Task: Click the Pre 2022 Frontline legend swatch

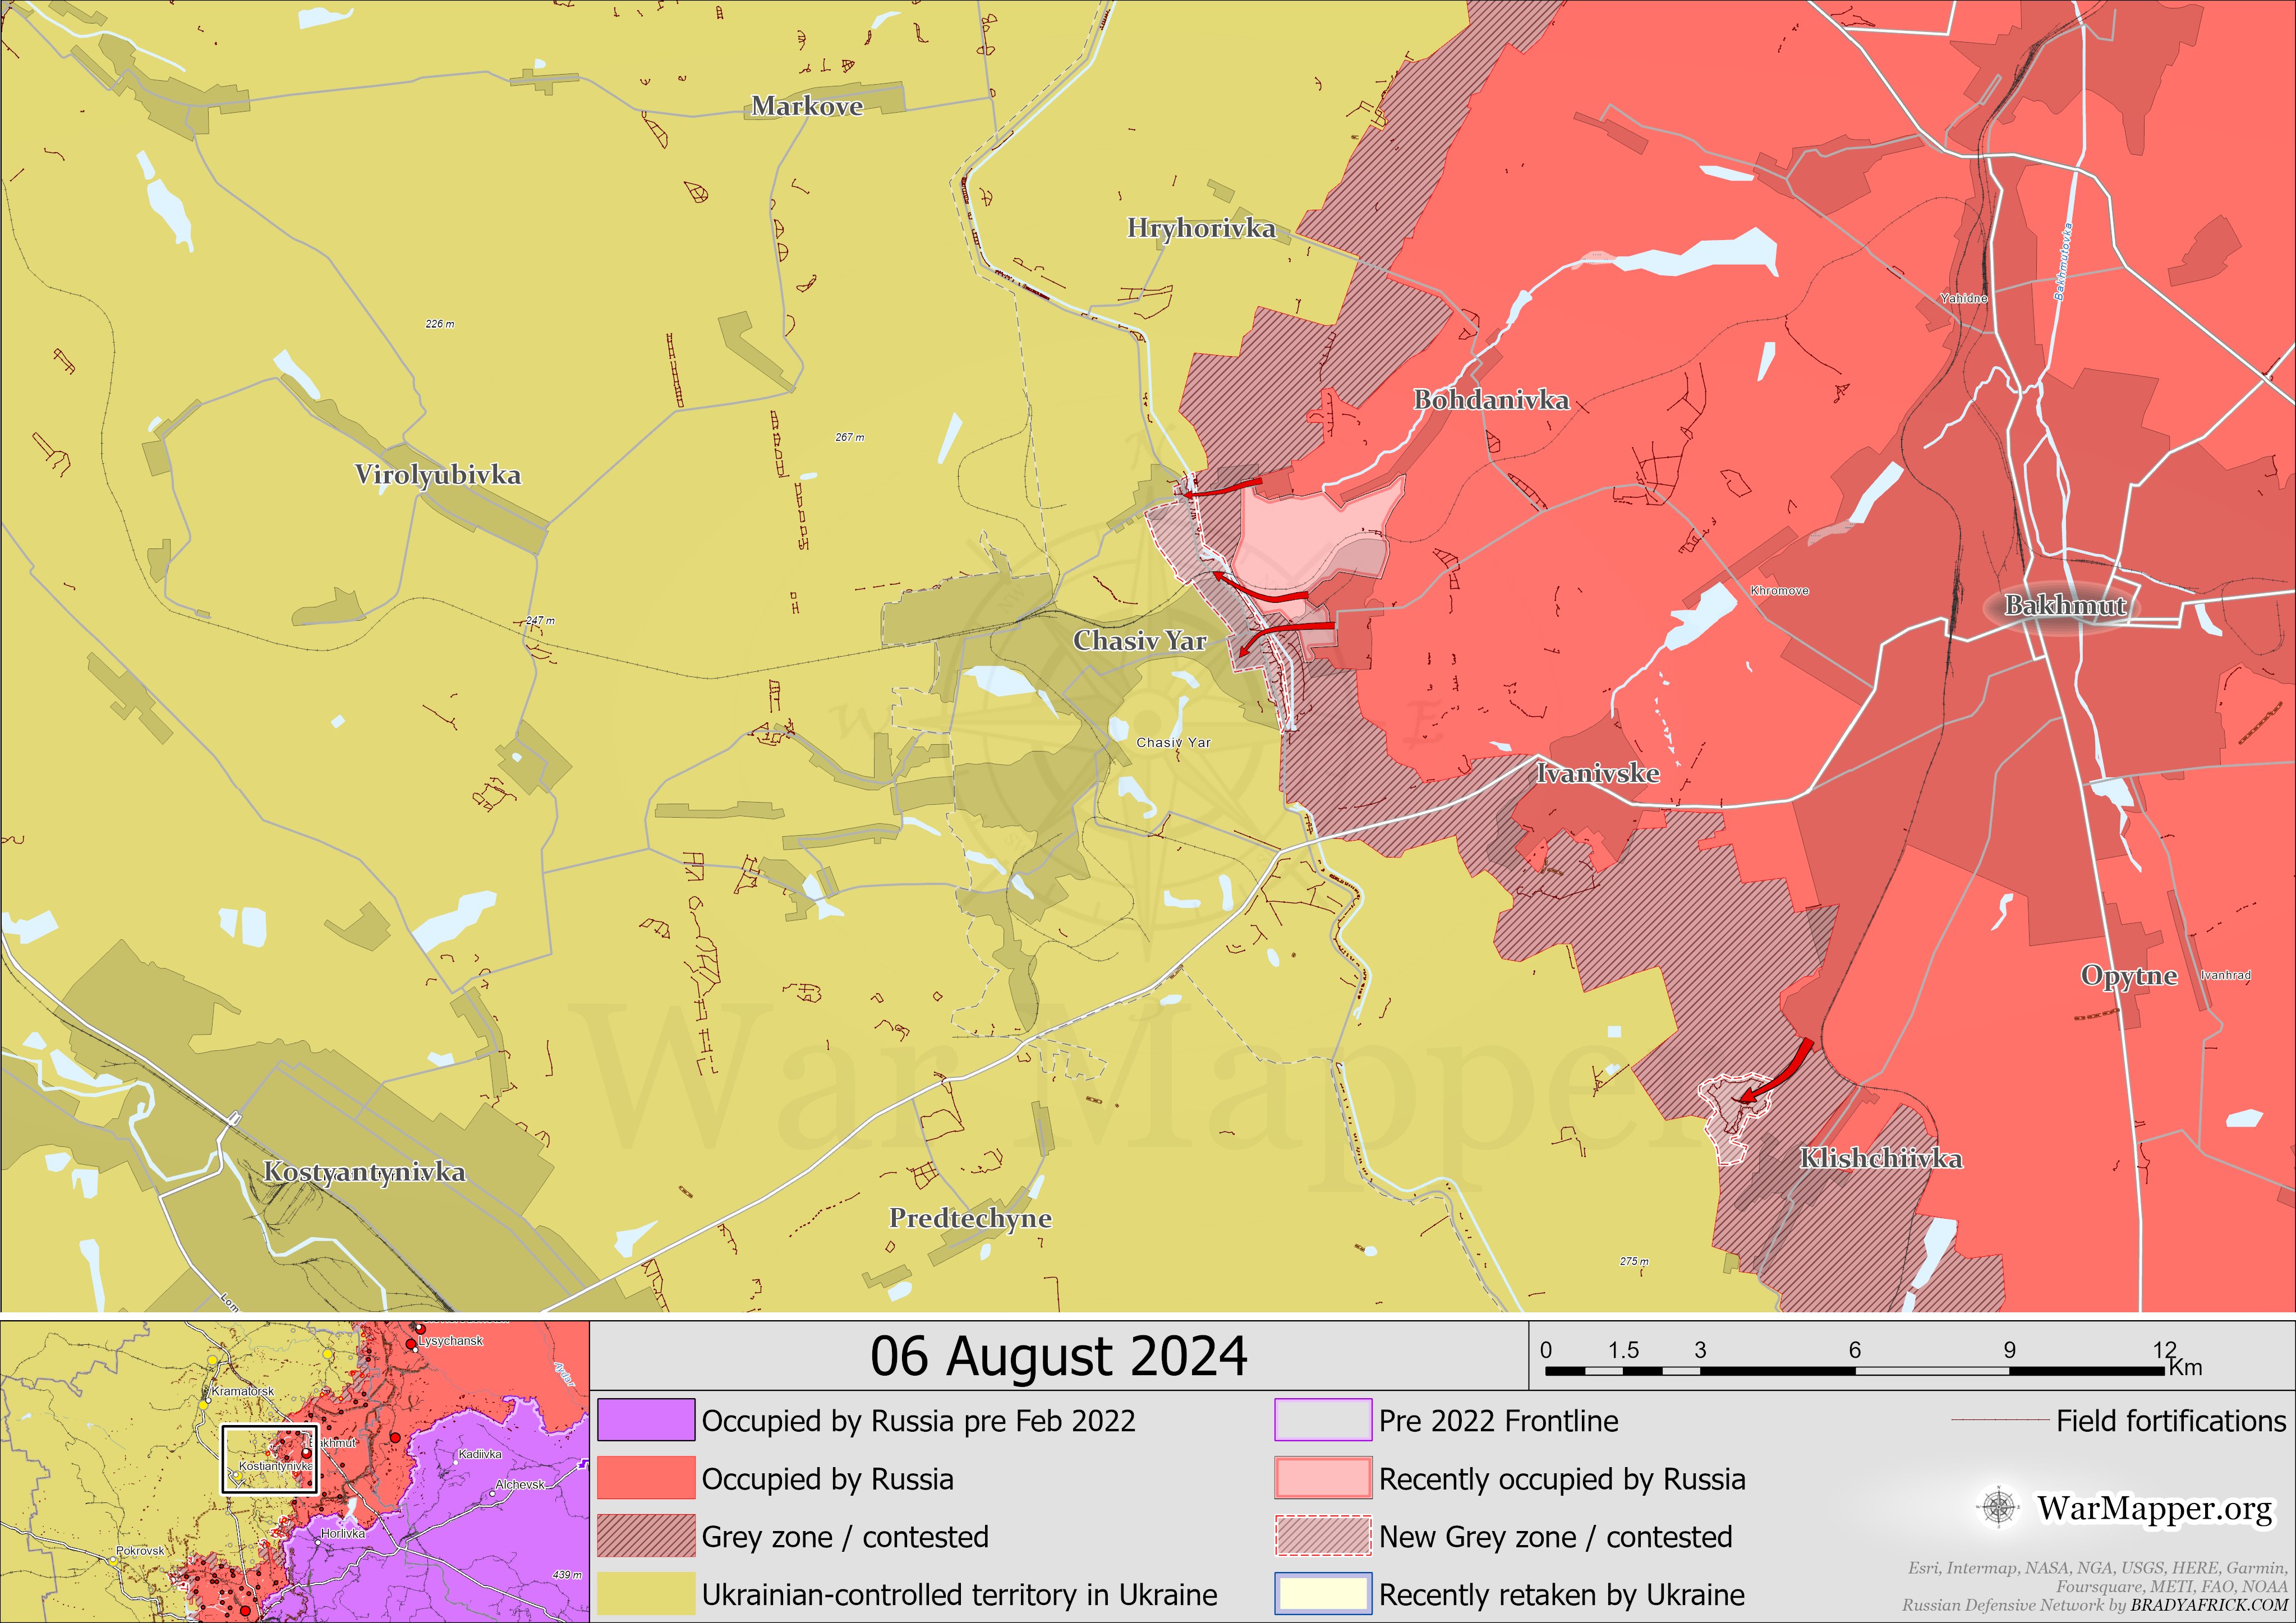Action: [1322, 1420]
